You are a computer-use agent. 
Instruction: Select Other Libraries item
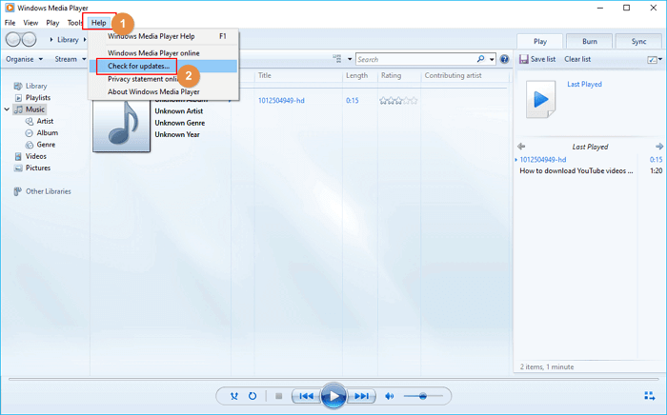48,191
